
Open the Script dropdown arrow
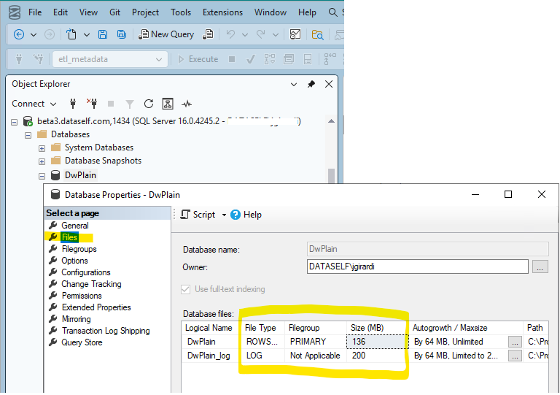tap(224, 215)
